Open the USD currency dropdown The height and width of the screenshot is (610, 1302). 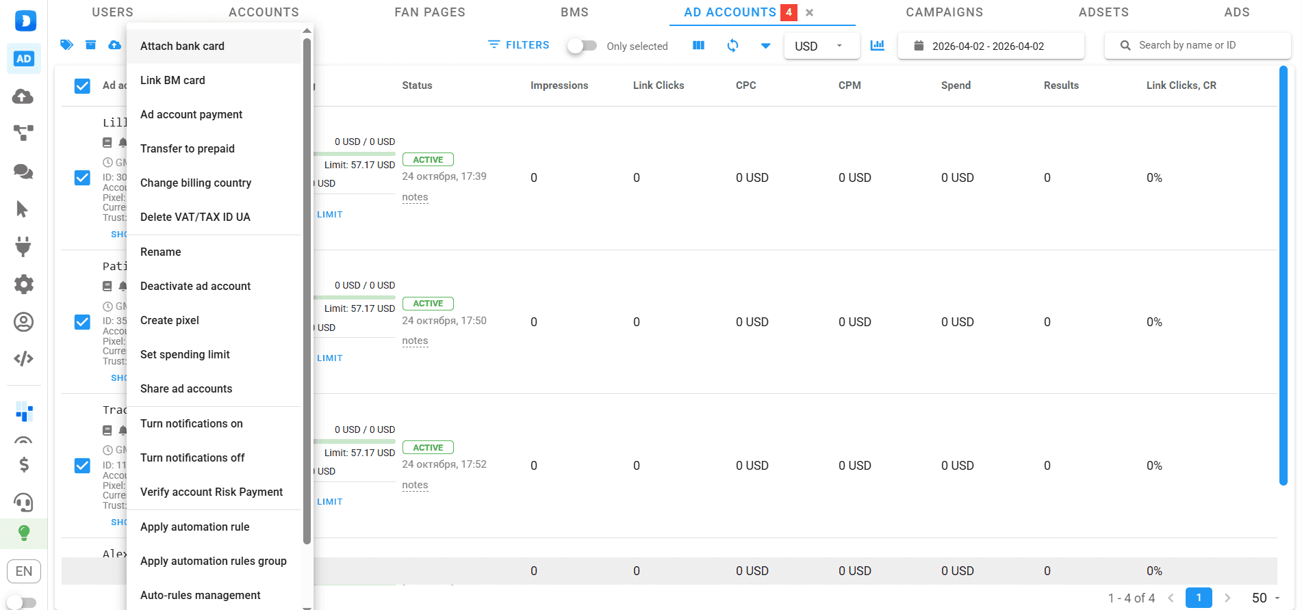pos(820,46)
